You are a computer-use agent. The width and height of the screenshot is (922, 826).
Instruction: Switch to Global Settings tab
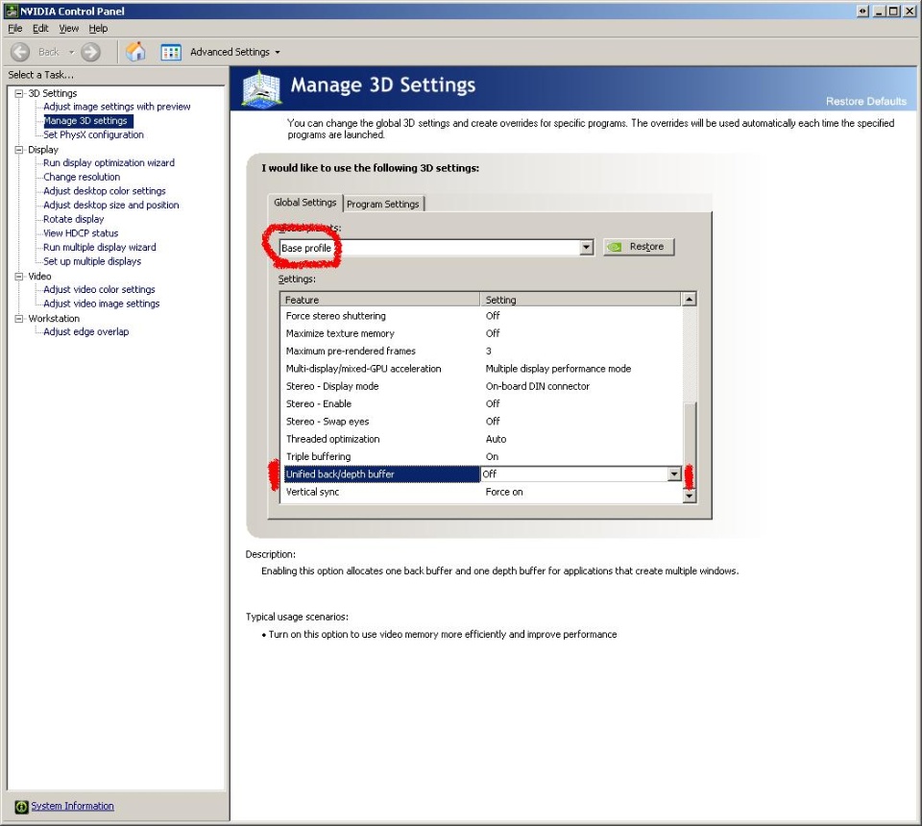tap(304, 203)
